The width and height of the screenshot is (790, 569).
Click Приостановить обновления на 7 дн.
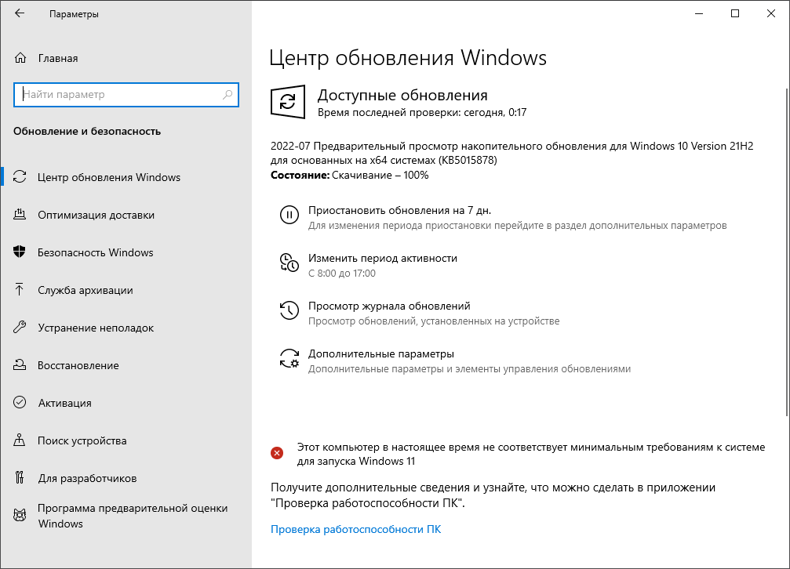coord(399,210)
